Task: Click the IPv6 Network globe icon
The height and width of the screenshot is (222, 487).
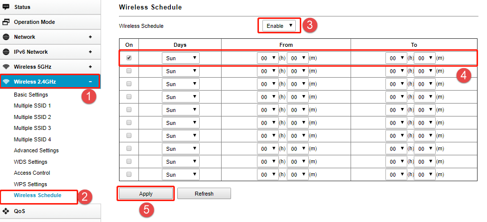Action: click(6, 52)
